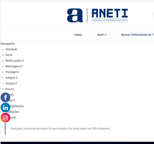This screenshot has width=154, height=144.
Task: Open Mensagens 0 link
Action: pyautogui.click(x=14, y=66)
